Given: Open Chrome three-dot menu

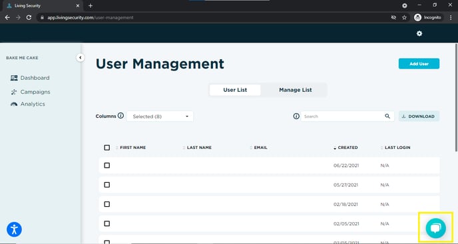Looking at the screenshot, I should click(451, 17).
